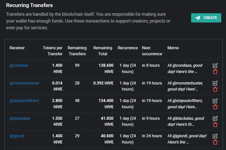Image resolution: width=226 pixels, height=150 pixels.
Task: Go to the @blackalas account link
Action: point(20,118)
